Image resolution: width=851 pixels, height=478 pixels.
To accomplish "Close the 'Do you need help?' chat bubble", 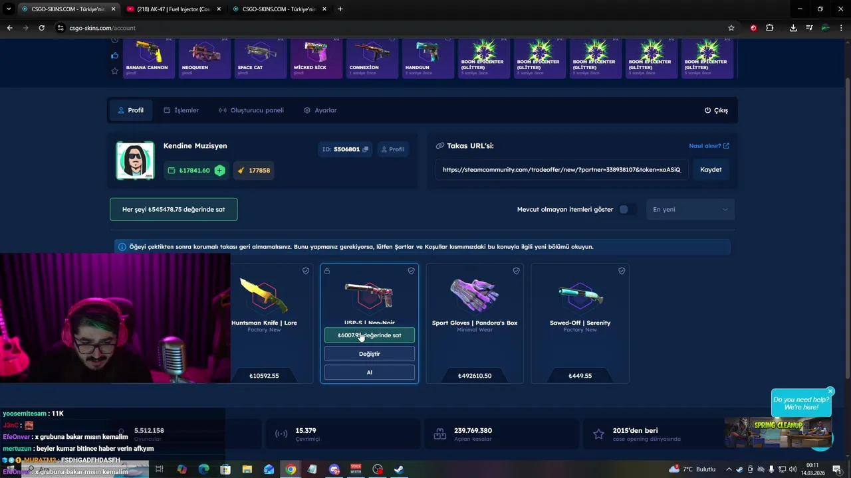I will coord(830,391).
